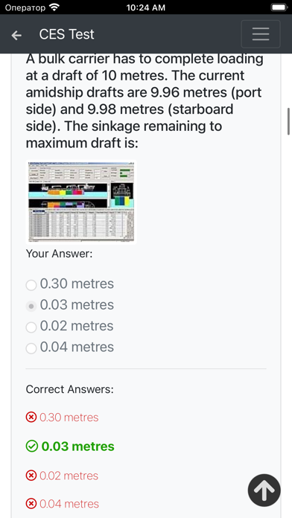Tap the green checkmark icon beside 0.03 metres

click(31, 447)
